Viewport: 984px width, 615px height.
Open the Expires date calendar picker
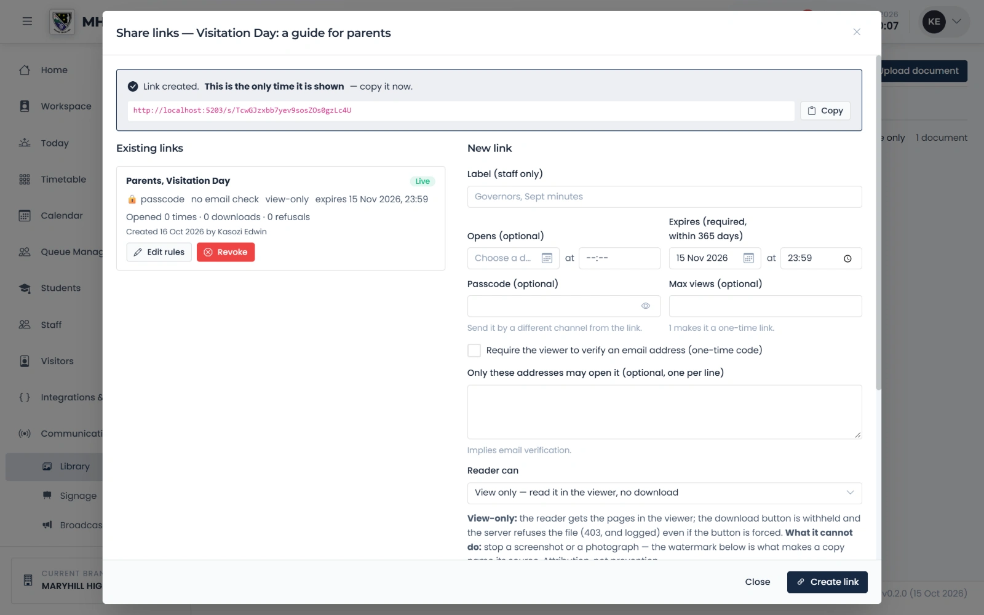pyautogui.click(x=748, y=258)
